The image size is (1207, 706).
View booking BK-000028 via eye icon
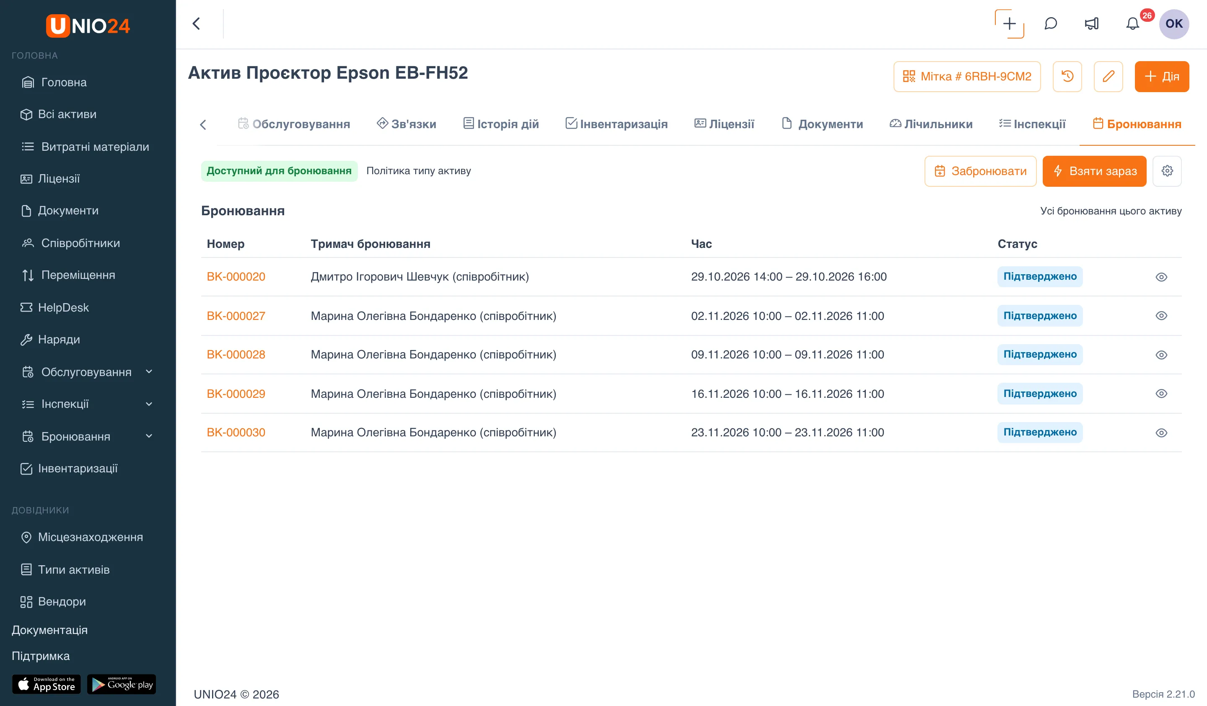tap(1161, 355)
